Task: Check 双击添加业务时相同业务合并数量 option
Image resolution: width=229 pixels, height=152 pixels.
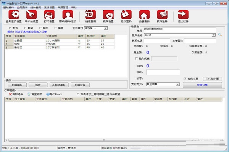Action: pyautogui.click(x=78, y=94)
